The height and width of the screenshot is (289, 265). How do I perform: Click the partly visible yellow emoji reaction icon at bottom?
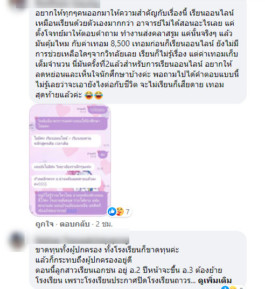[x=233, y=287]
